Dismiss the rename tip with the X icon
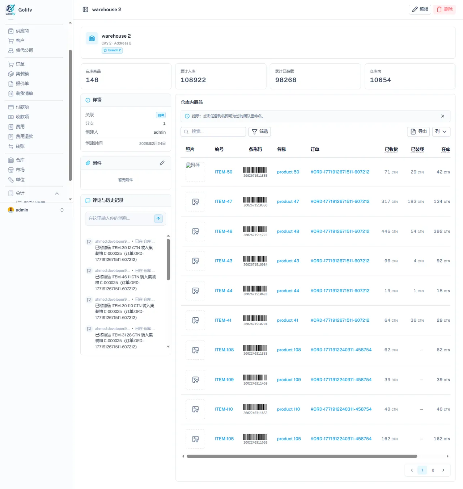The width and height of the screenshot is (463, 489). [x=442, y=116]
